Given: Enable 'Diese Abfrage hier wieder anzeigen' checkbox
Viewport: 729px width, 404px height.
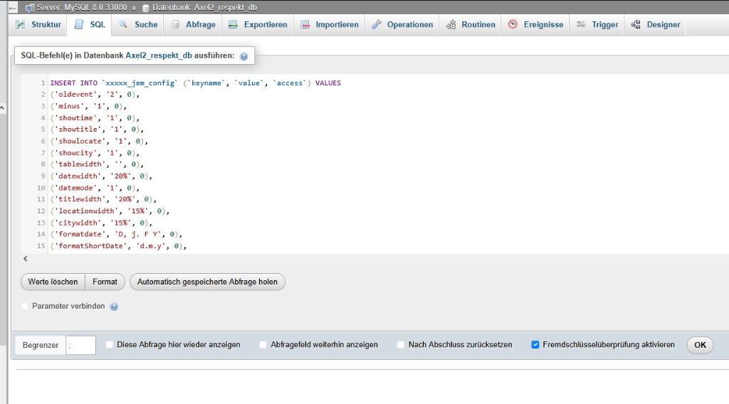Looking at the screenshot, I should tap(110, 345).
